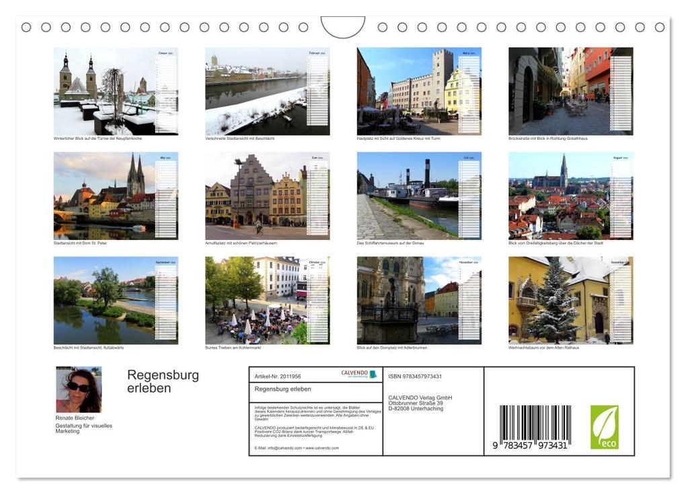
Task: Select the May Dom St. Peter thumbnail
Action: click(116, 196)
